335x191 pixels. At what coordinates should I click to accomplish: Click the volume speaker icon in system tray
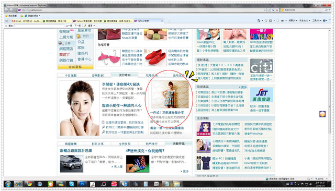(x=310, y=184)
